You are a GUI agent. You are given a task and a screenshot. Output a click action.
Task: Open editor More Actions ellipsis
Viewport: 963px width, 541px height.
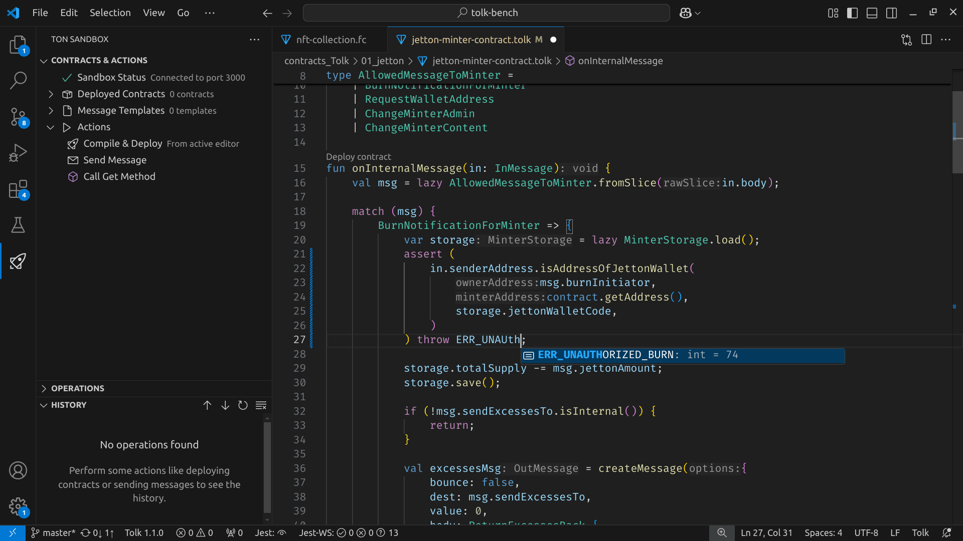point(946,40)
